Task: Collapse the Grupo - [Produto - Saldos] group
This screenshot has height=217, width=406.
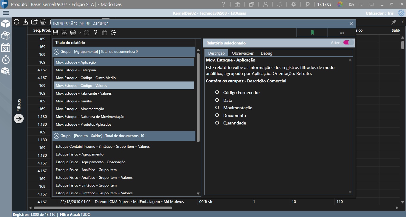Action: [56, 136]
